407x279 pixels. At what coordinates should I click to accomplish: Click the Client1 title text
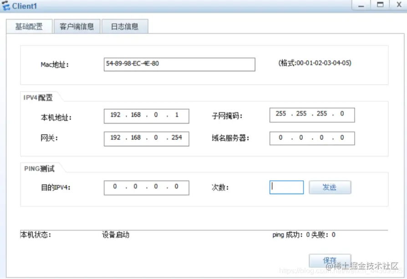(x=25, y=6)
